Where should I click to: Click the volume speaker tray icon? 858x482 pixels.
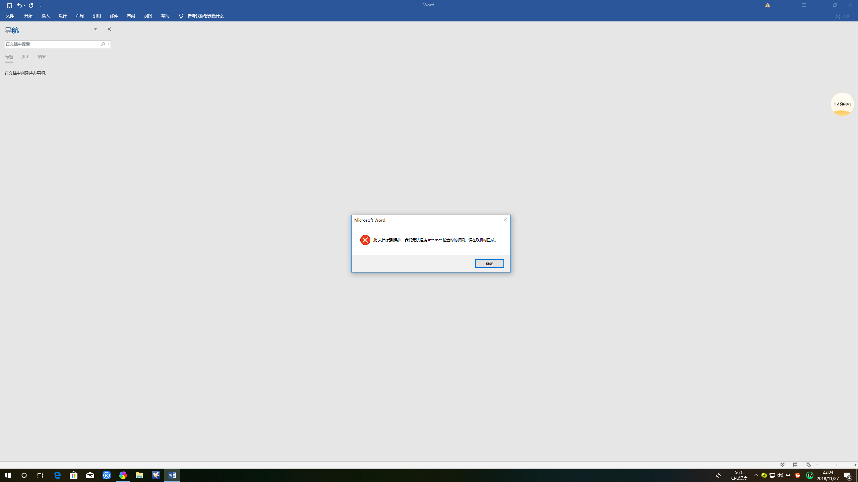tap(780, 475)
